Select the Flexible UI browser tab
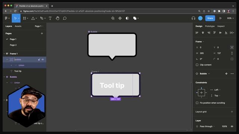The height and width of the screenshot is (134, 239). (x=31, y=6)
